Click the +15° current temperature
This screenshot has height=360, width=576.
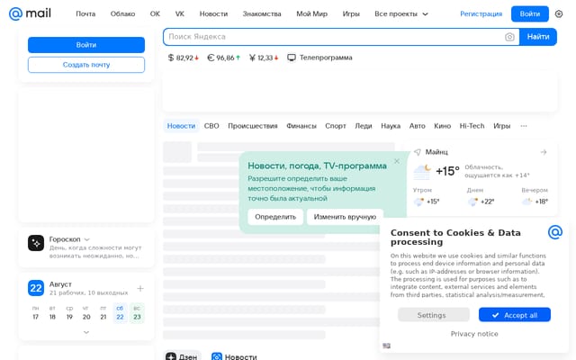click(447, 171)
